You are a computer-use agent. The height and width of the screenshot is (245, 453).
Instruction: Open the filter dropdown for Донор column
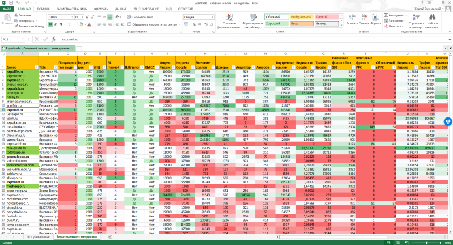click(36, 67)
